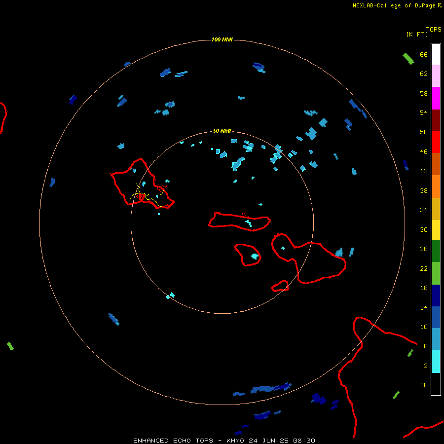Screen dimensions: 444x444
Task: Click the bright red legend swatch
Action: 436,142
